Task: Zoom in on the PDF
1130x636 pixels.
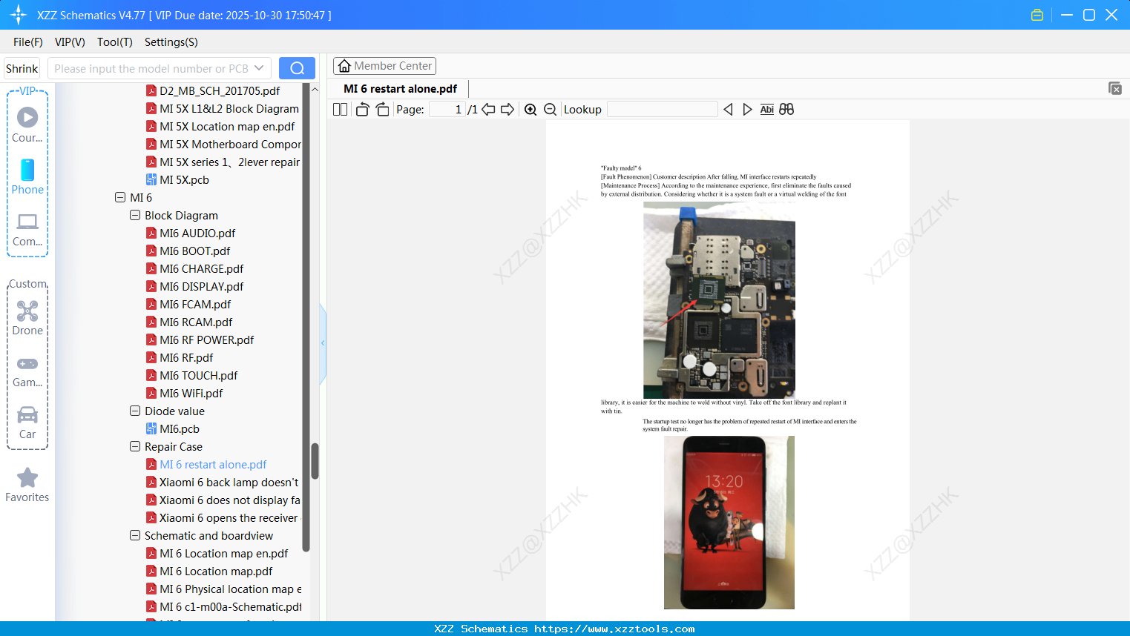Action: tap(530, 110)
